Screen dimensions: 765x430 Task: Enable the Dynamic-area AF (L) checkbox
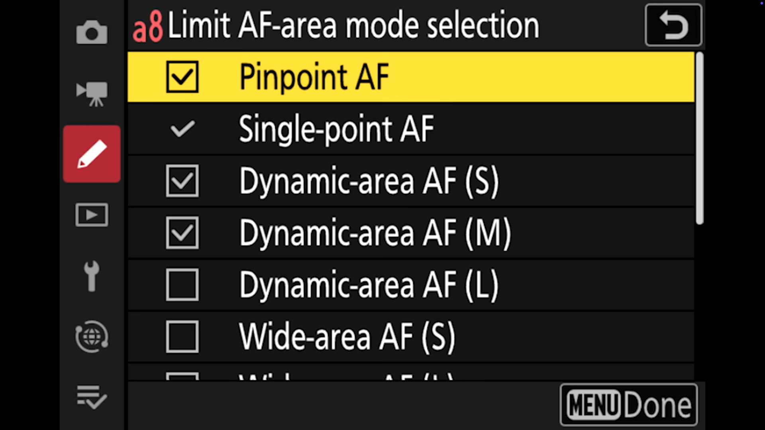(x=182, y=285)
